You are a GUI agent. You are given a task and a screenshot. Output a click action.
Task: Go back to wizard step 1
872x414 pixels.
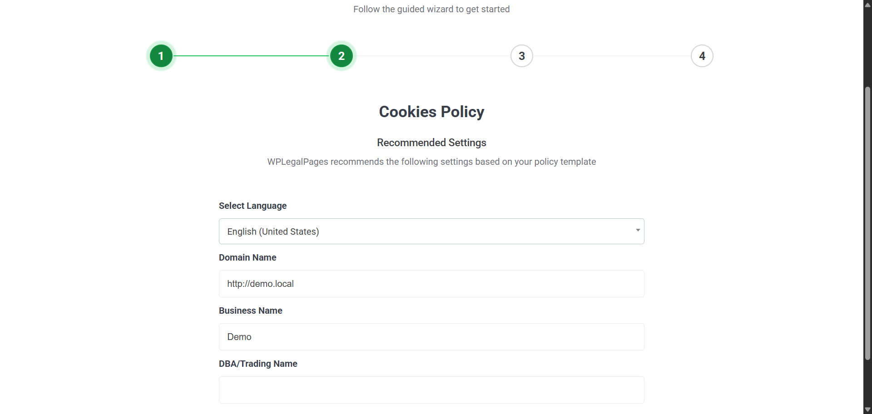[161, 56]
